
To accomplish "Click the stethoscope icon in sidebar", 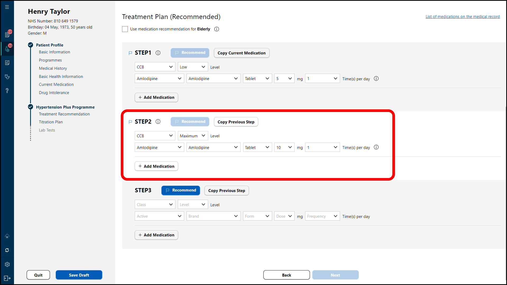I will 7,77.
